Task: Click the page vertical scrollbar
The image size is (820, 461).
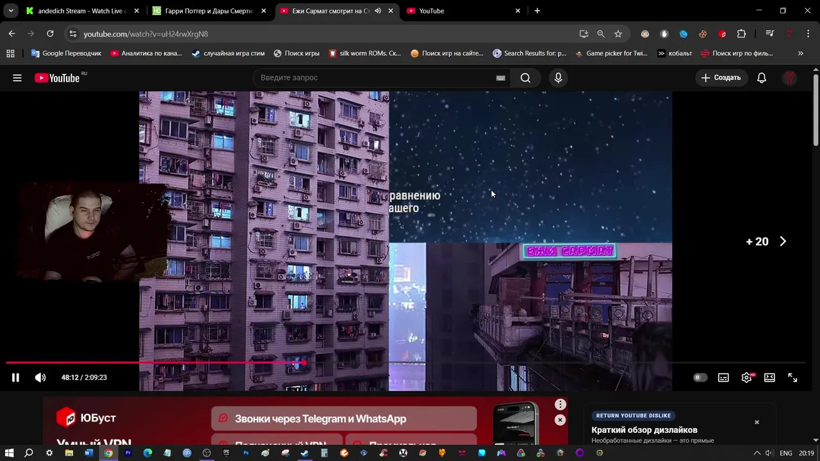Action: coord(816,109)
